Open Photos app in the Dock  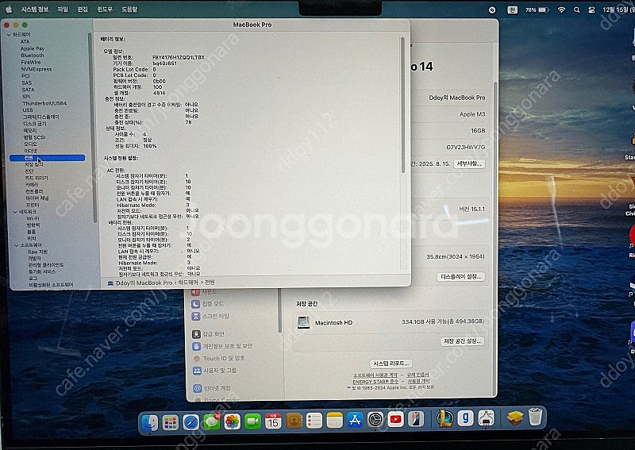232,422
